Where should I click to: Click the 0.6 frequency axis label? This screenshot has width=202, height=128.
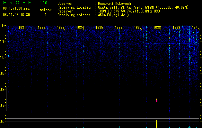click(x=3, y=122)
